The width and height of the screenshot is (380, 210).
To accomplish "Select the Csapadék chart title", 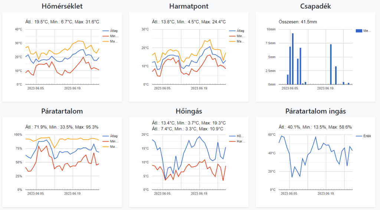I will click(x=316, y=6).
